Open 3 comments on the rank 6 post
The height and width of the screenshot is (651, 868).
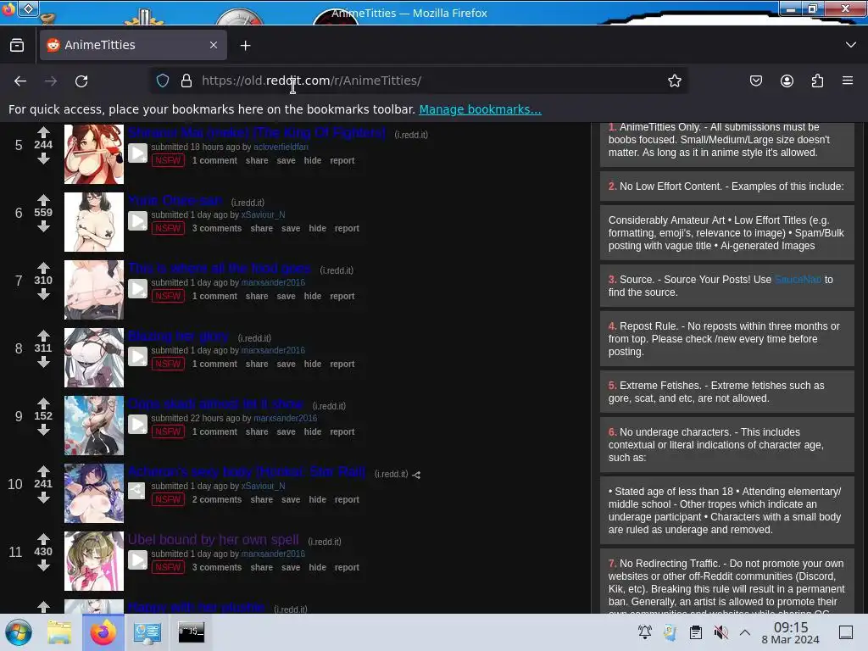217,228
